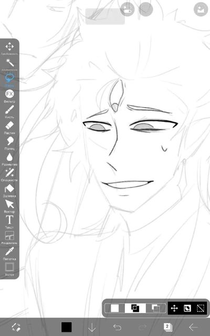Open the layers panel showing 2
210x336 pixels.
[x=168, y=327]
